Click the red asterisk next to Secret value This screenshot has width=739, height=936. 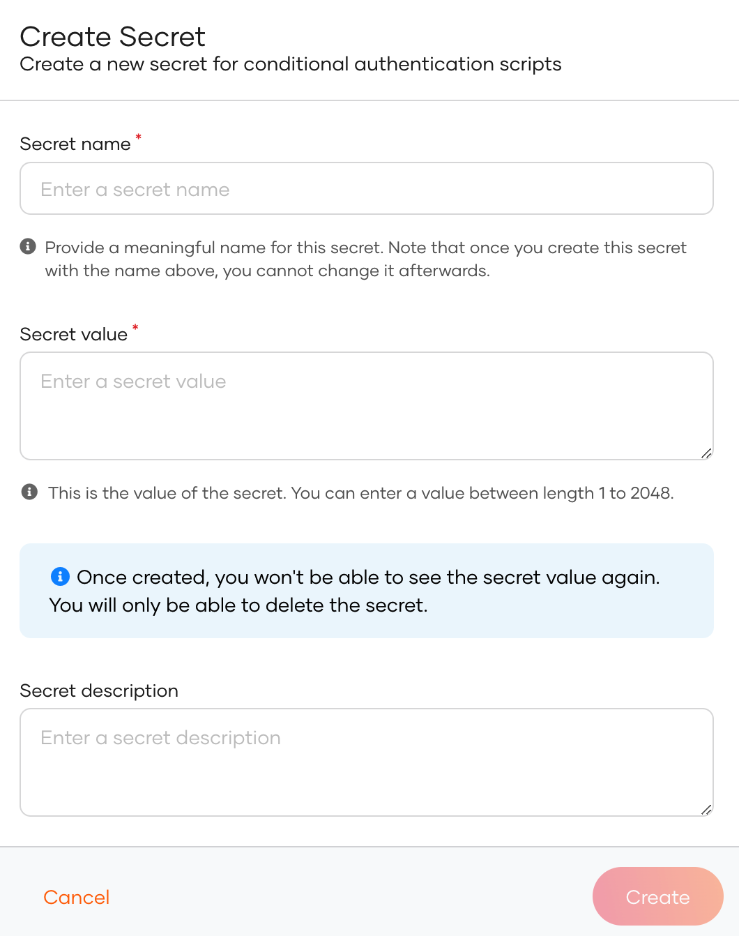pos(135,329)
